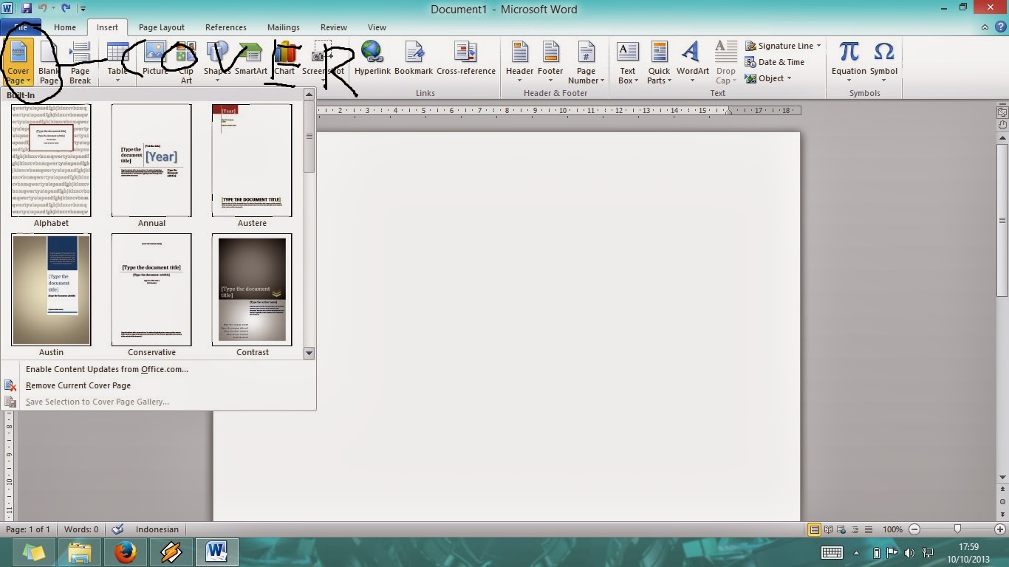The image size is (1009, 567).
Task: Zoom out with the minus button
Action: [914, 529]
